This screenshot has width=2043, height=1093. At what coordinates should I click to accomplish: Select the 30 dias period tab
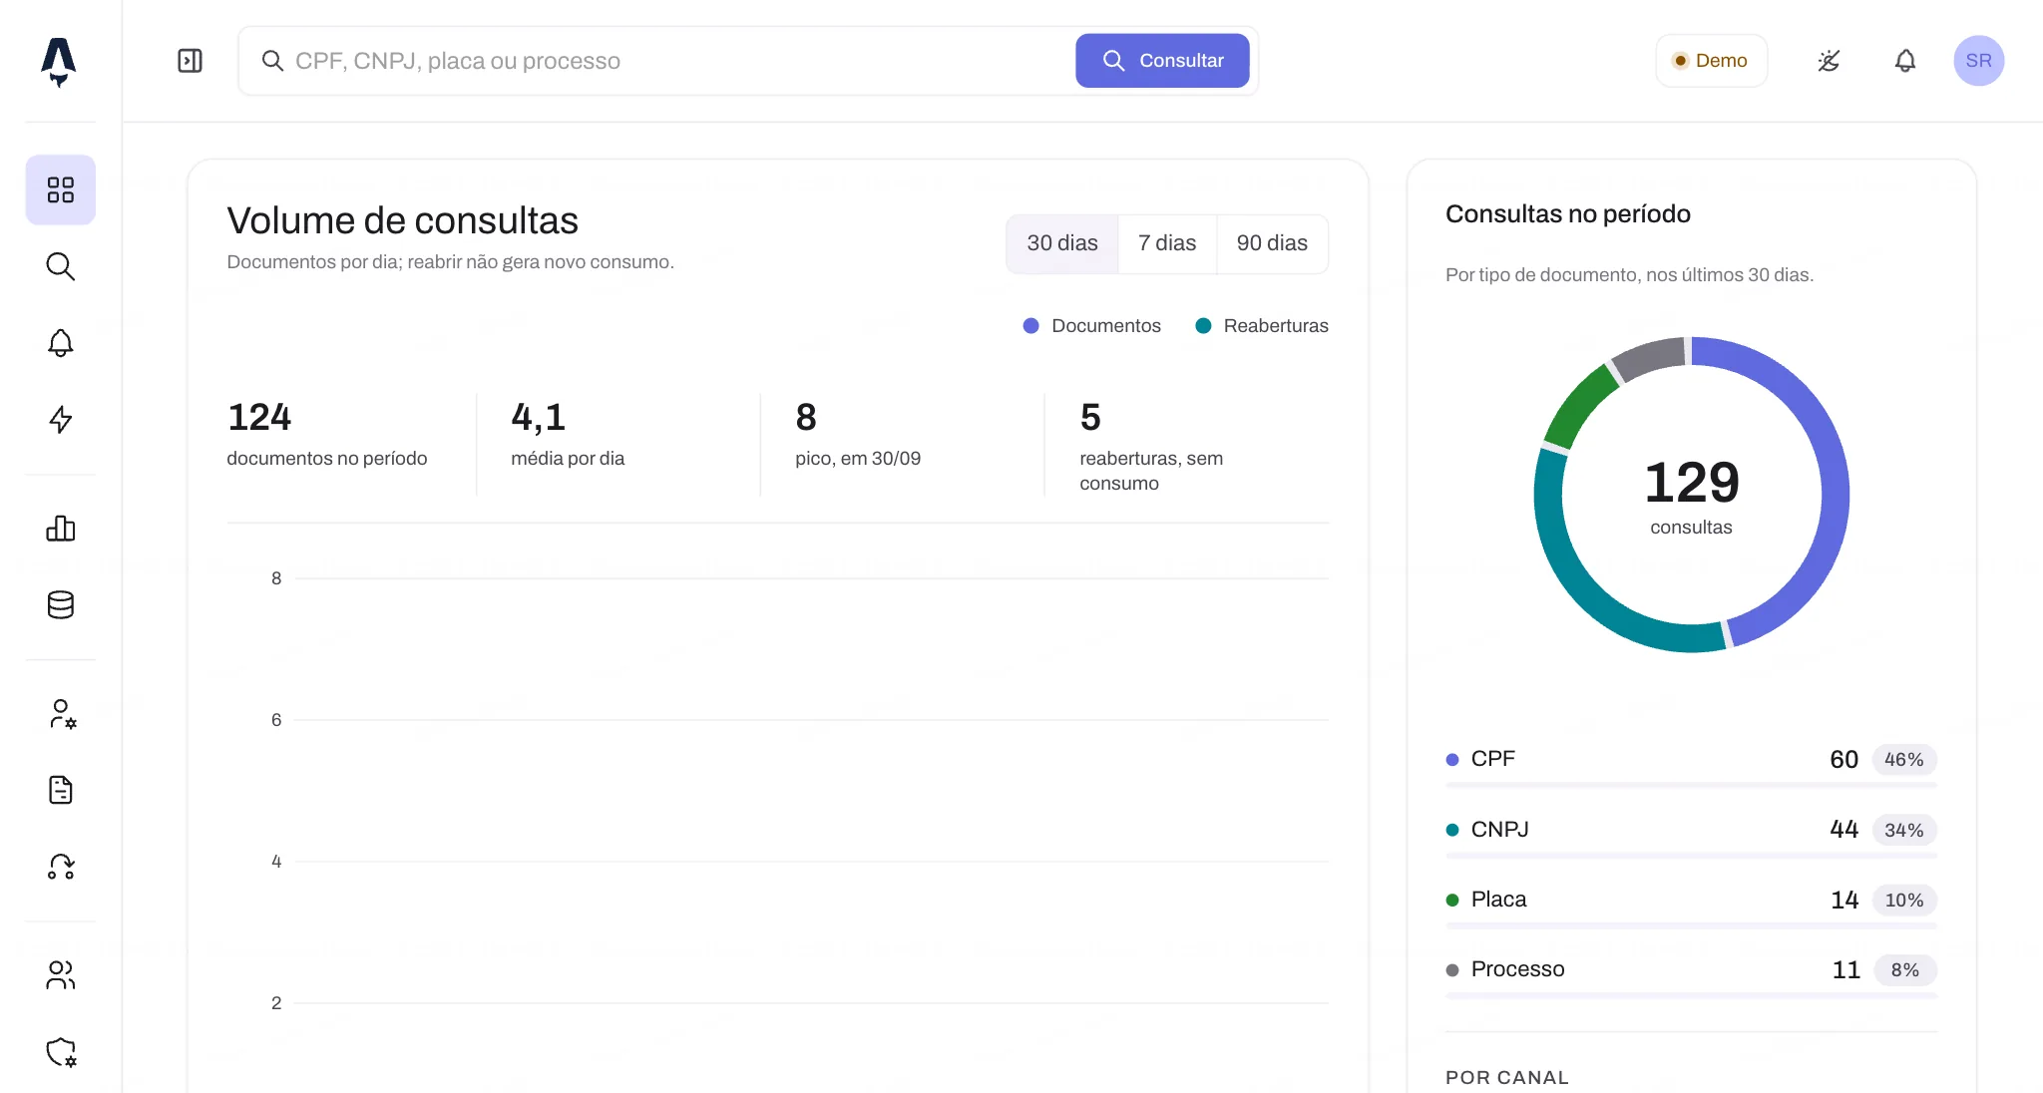pyautogui.click(x=1062, y=243)
